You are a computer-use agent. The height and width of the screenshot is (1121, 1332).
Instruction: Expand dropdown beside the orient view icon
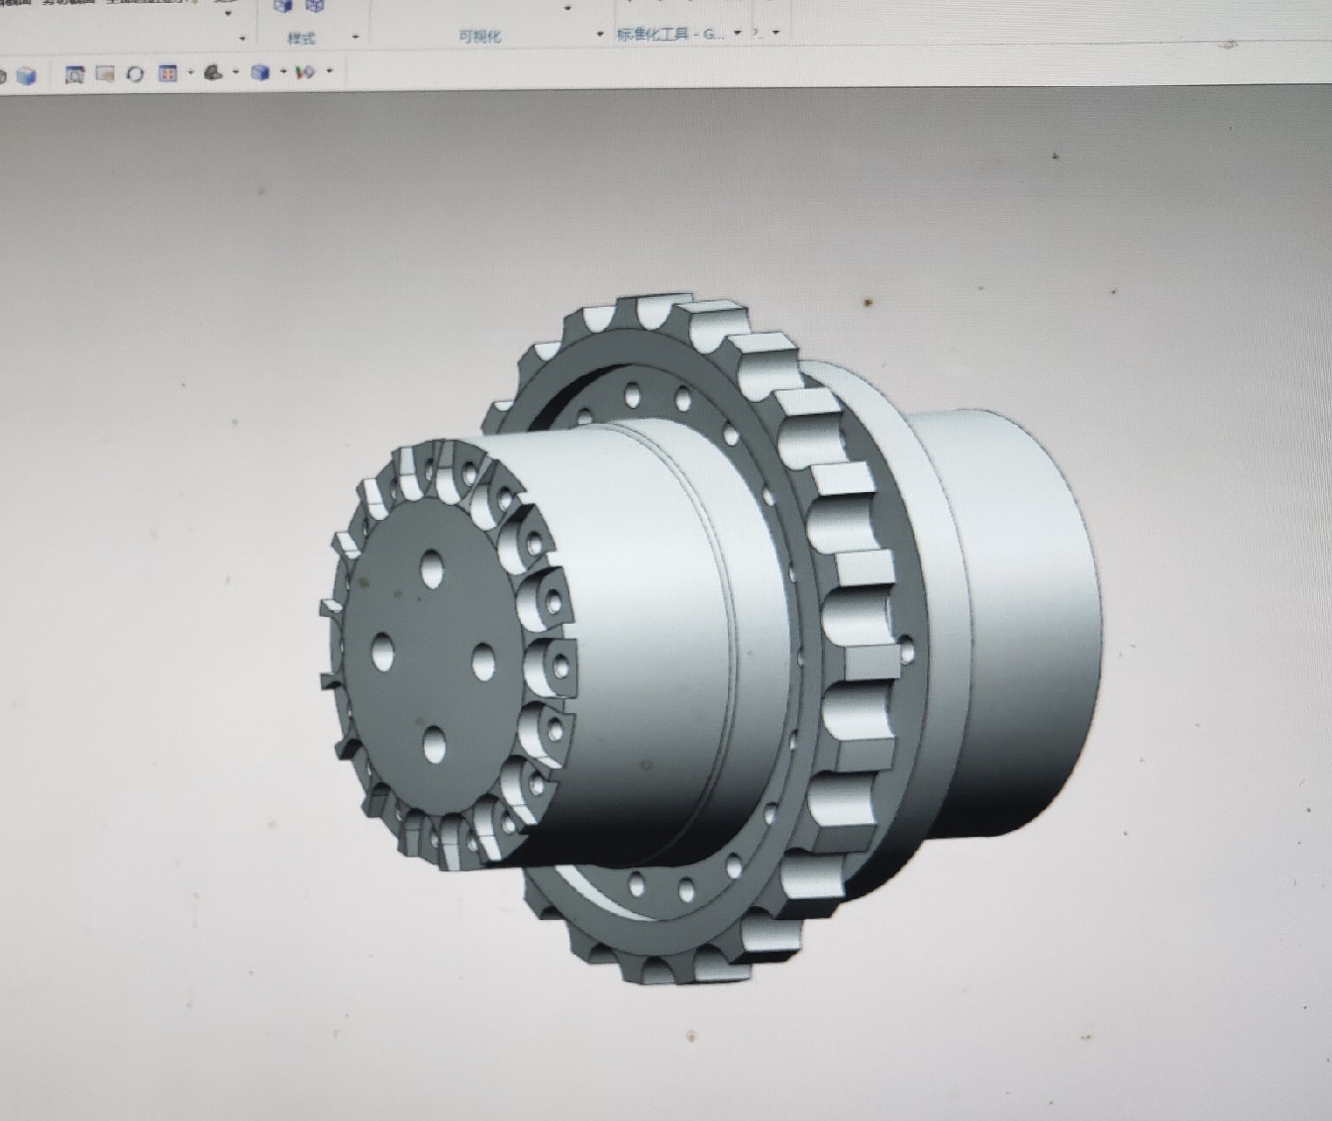pyautogui.click(x=236, y=71)
